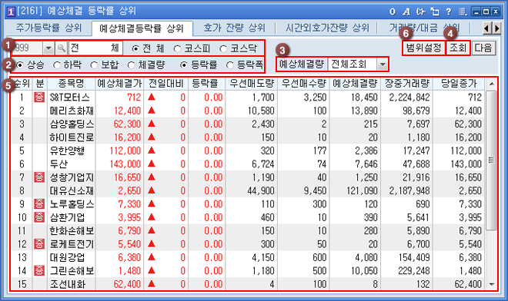Open the list menu icon beside the help icon
508x301 pixels.
coord(463,12)
